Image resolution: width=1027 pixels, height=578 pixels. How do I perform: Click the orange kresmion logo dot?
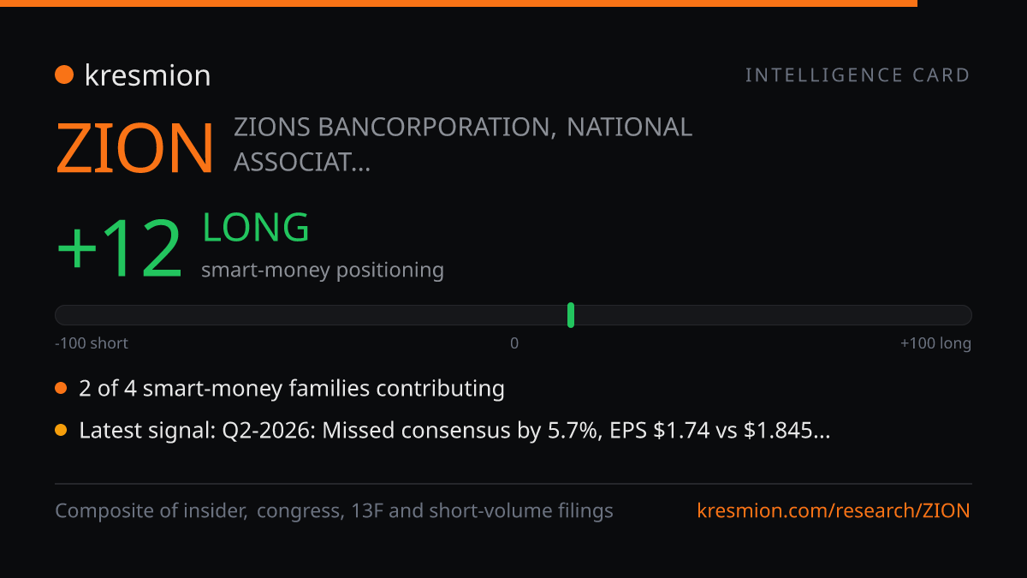click(x=64, y=75)
